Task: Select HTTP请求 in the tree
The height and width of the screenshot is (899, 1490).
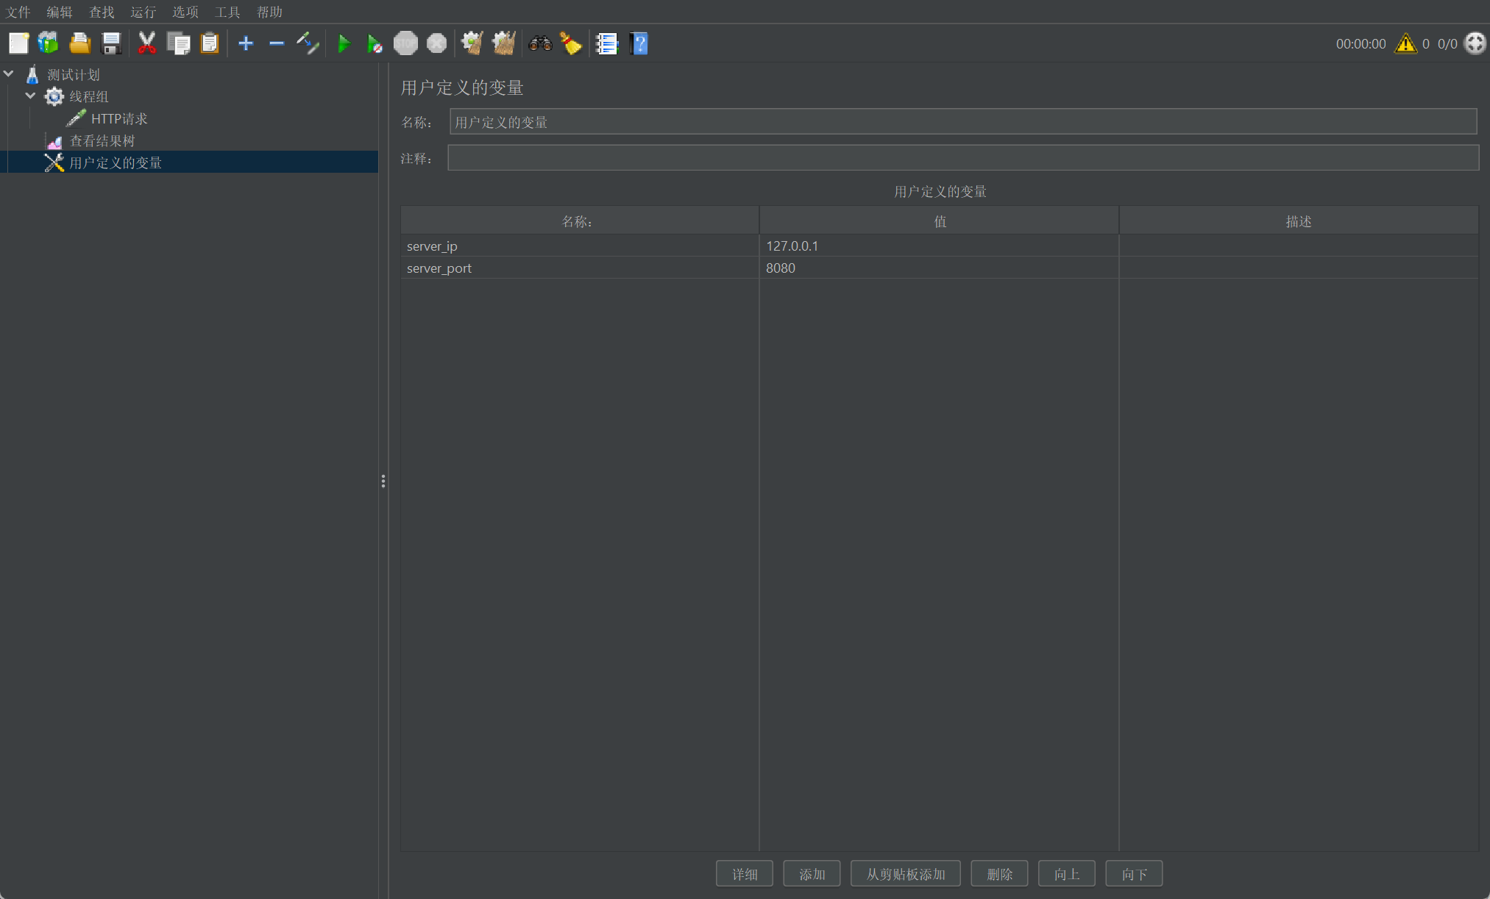Action: click(x=119, y=118)
